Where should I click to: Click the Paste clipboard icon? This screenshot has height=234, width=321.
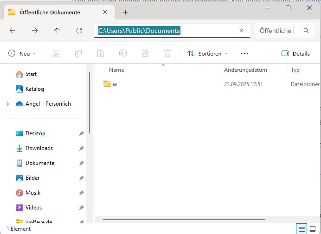pos(101,53)
